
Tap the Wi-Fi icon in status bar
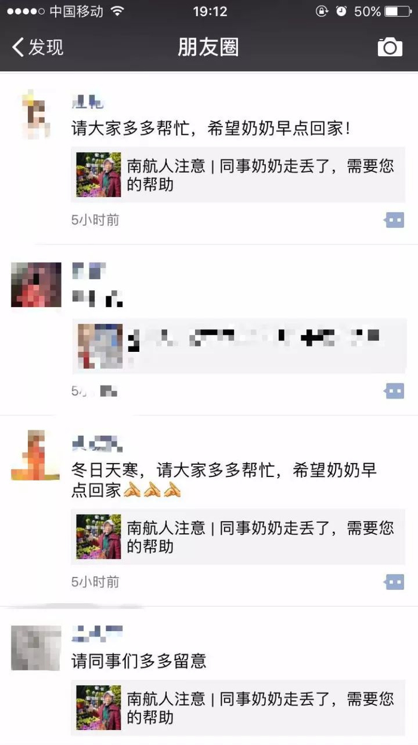tap(116, 11)
